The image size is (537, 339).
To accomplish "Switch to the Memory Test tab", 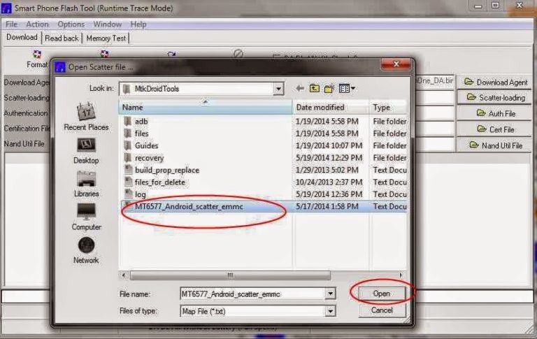I will point(106,38).
